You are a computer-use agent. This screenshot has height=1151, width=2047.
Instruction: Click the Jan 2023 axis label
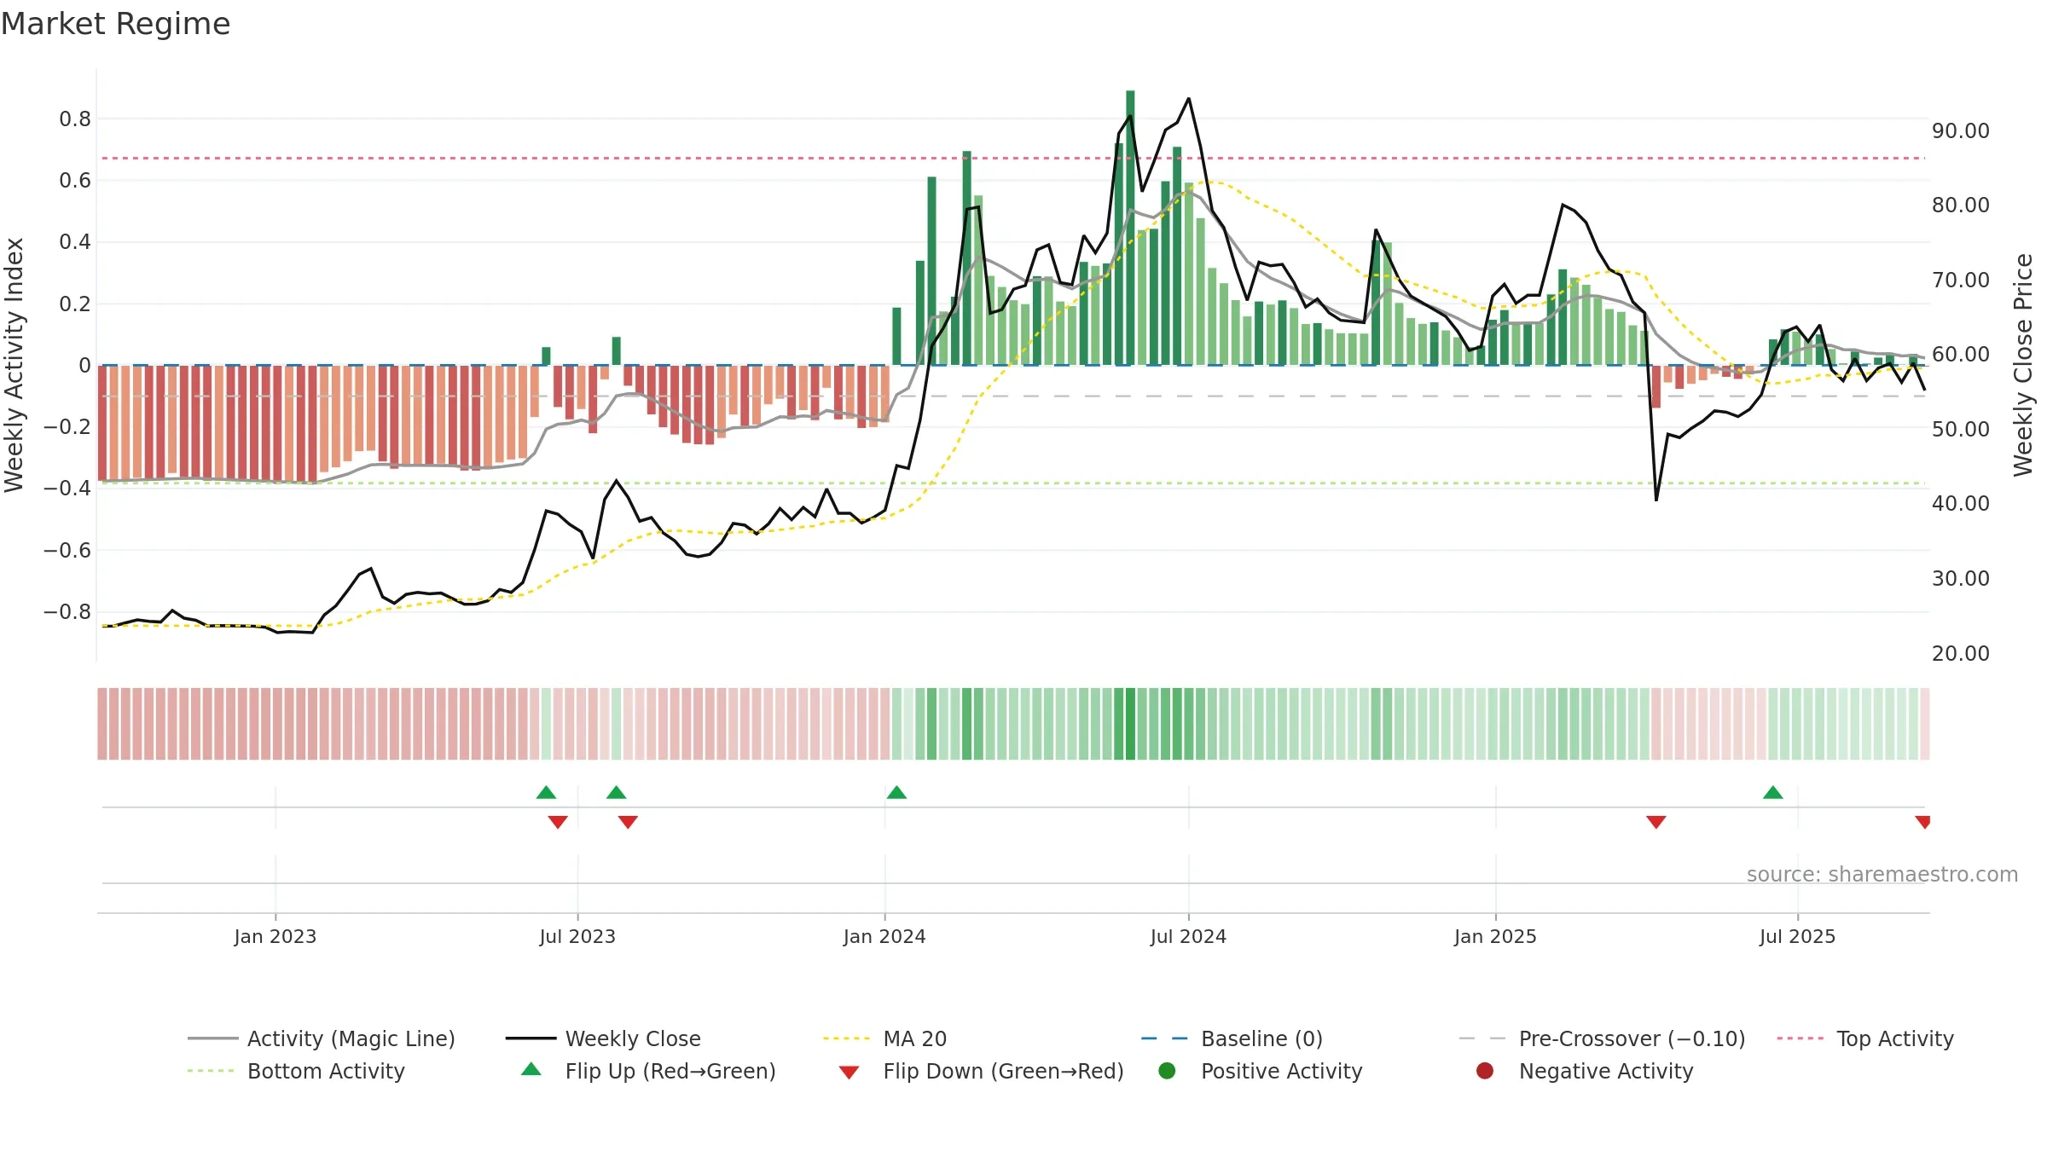click(275, 937)
